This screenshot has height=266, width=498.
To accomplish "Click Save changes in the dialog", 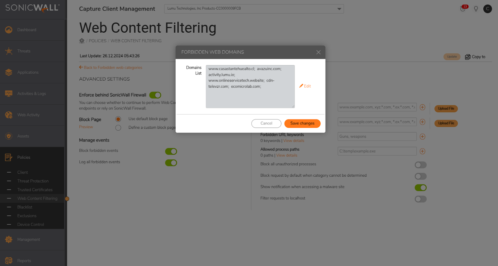I will coord(302,124).
